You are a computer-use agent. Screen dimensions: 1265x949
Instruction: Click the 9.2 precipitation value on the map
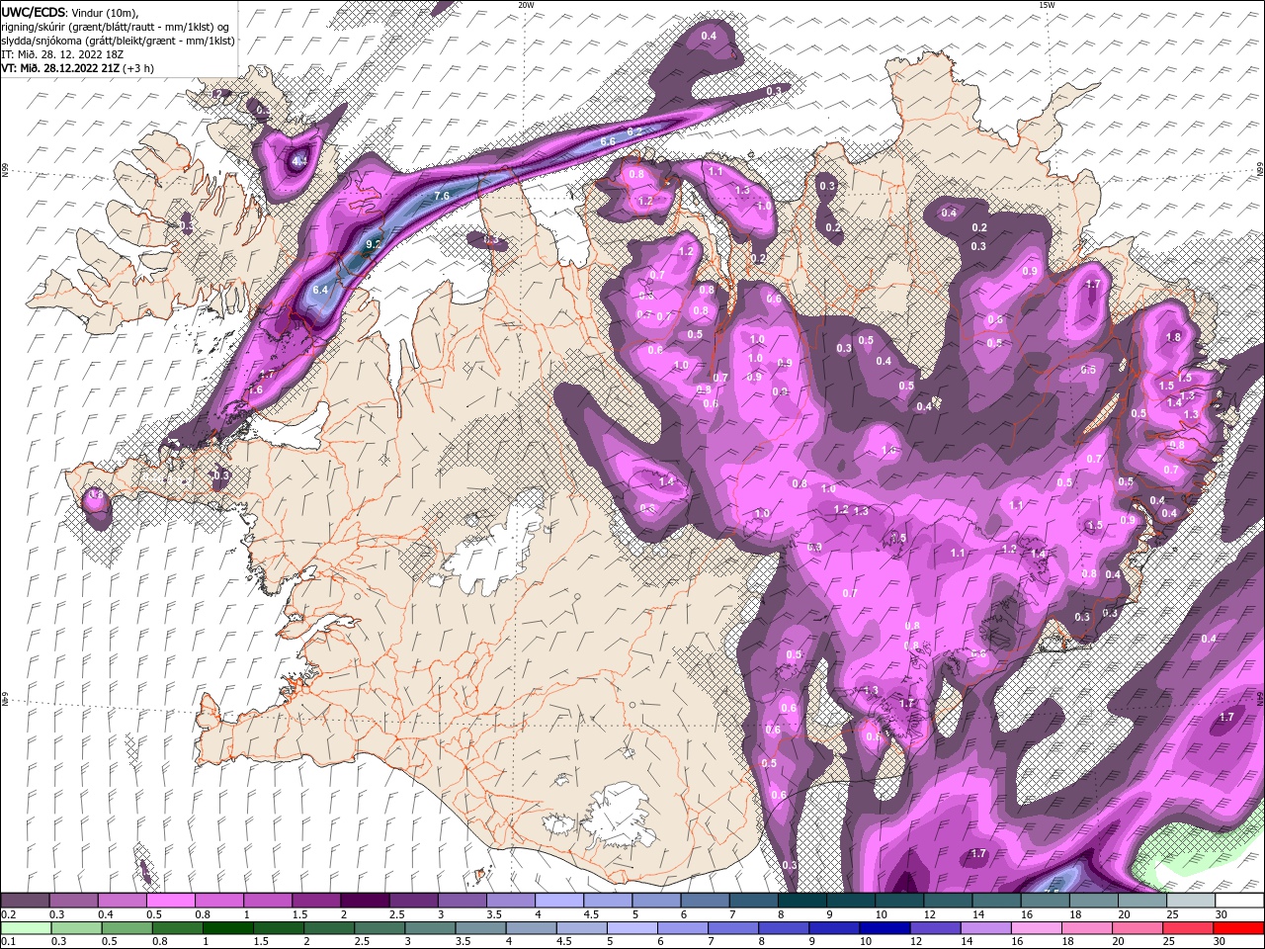pyautogui.click(x=374, y=243)
